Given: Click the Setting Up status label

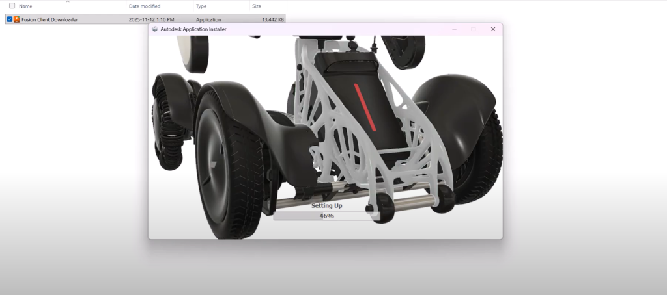Looking at the screenshot, I should (x=326, y=205).
